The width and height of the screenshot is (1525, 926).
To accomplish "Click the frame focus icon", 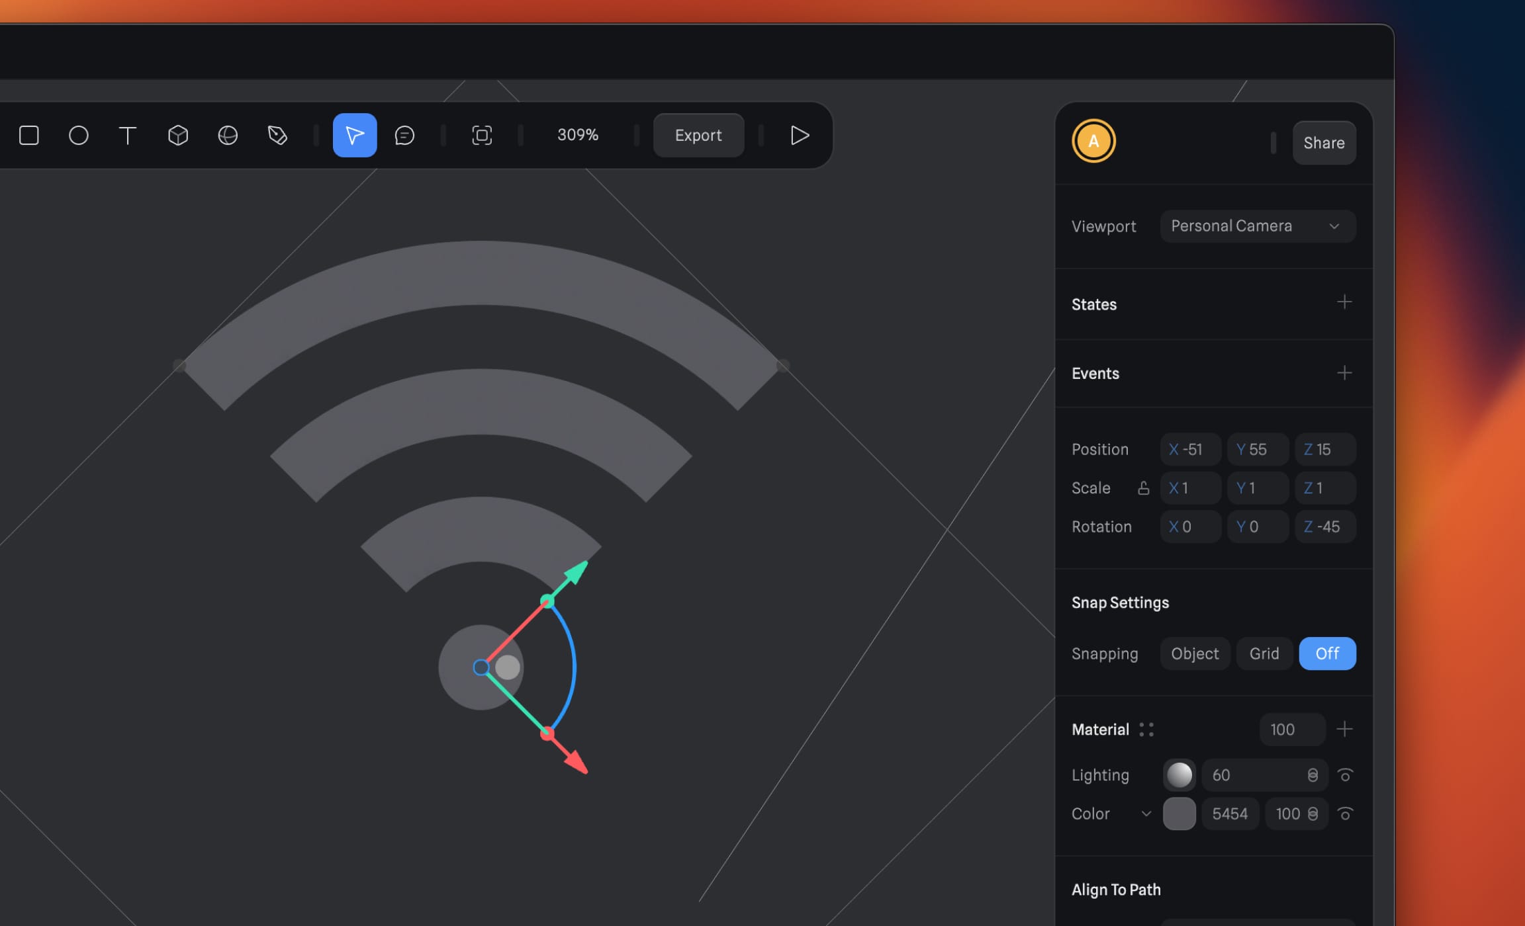I will tap(482, 136).
